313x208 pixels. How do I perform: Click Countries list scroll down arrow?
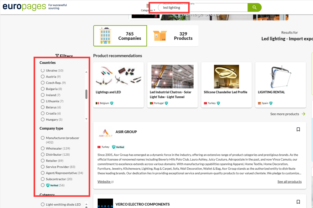click(86, 119)
